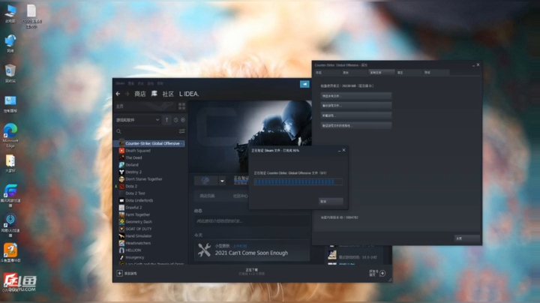Click the recent-activity clock filter icon
This screenshot has height=303, width=540.
pos(175,120)
